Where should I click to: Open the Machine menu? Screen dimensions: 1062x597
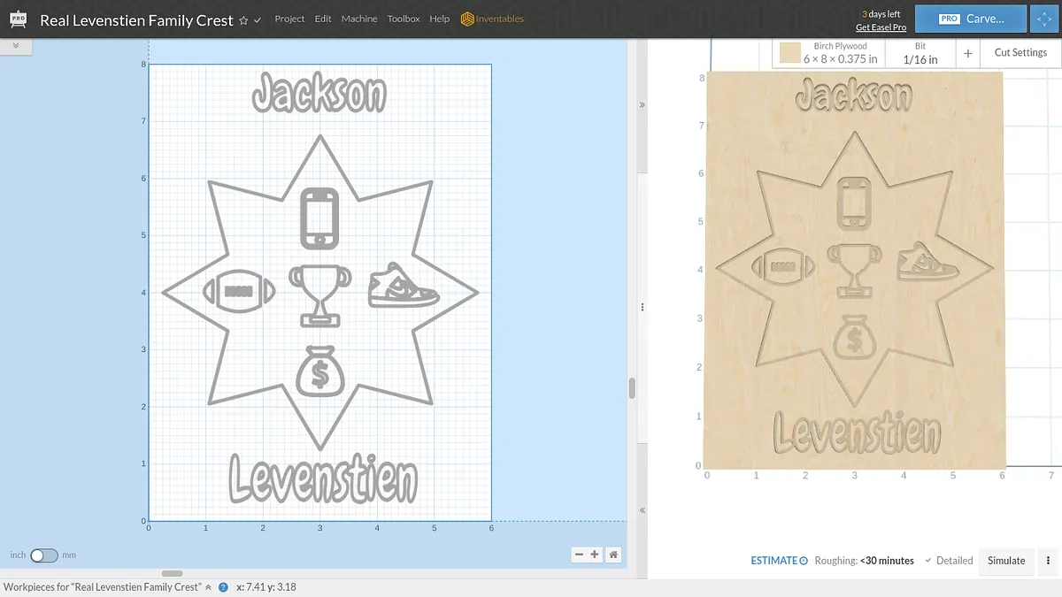[x=358, y=19]
